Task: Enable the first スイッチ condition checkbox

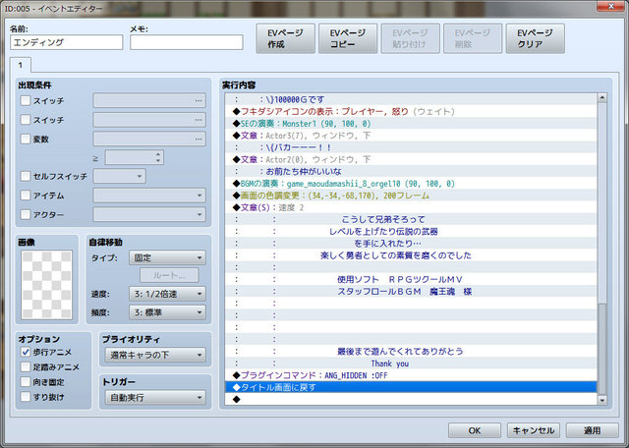Action: 26,100
